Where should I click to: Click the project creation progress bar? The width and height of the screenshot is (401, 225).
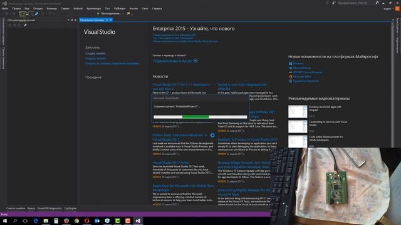[200, 117]
